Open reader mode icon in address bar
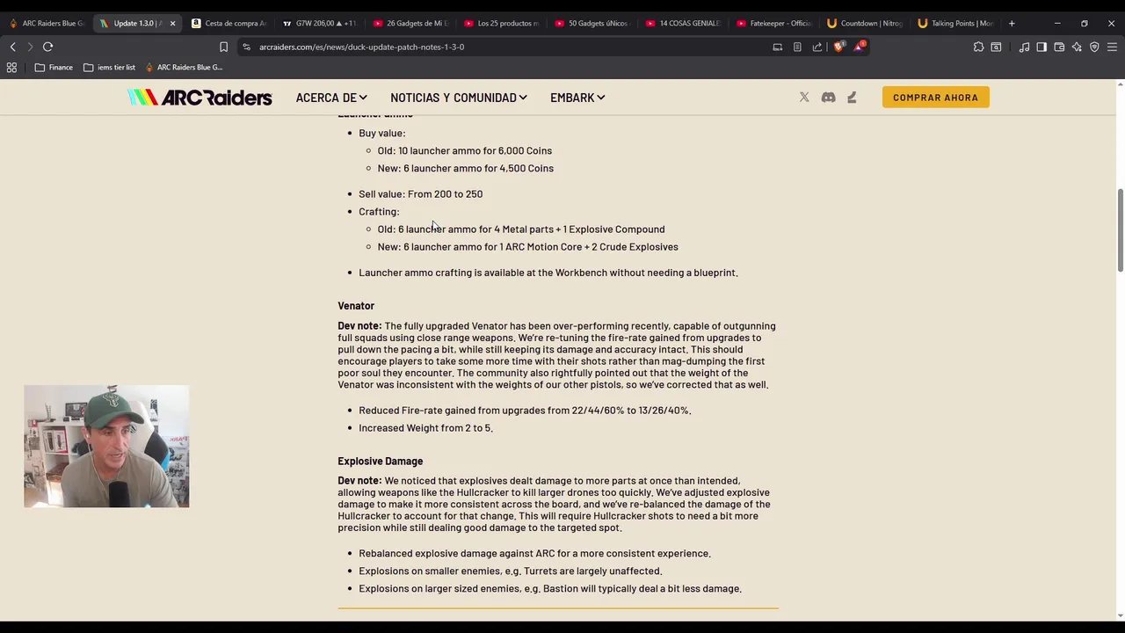 pyautogui.click(x=797, y=47)
